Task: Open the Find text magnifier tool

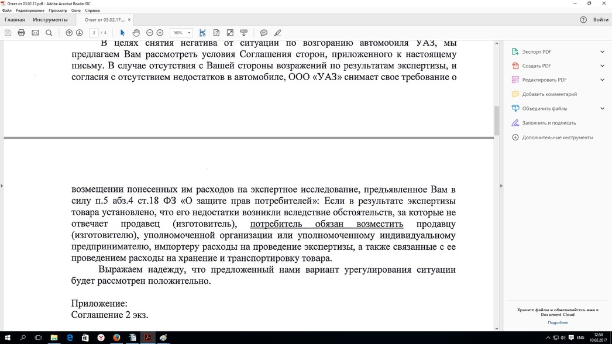Action: click(49, 33)
